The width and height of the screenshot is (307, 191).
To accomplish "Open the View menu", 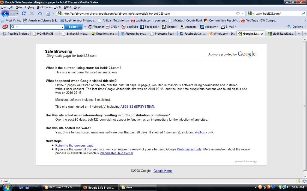I will pos(19,7).
